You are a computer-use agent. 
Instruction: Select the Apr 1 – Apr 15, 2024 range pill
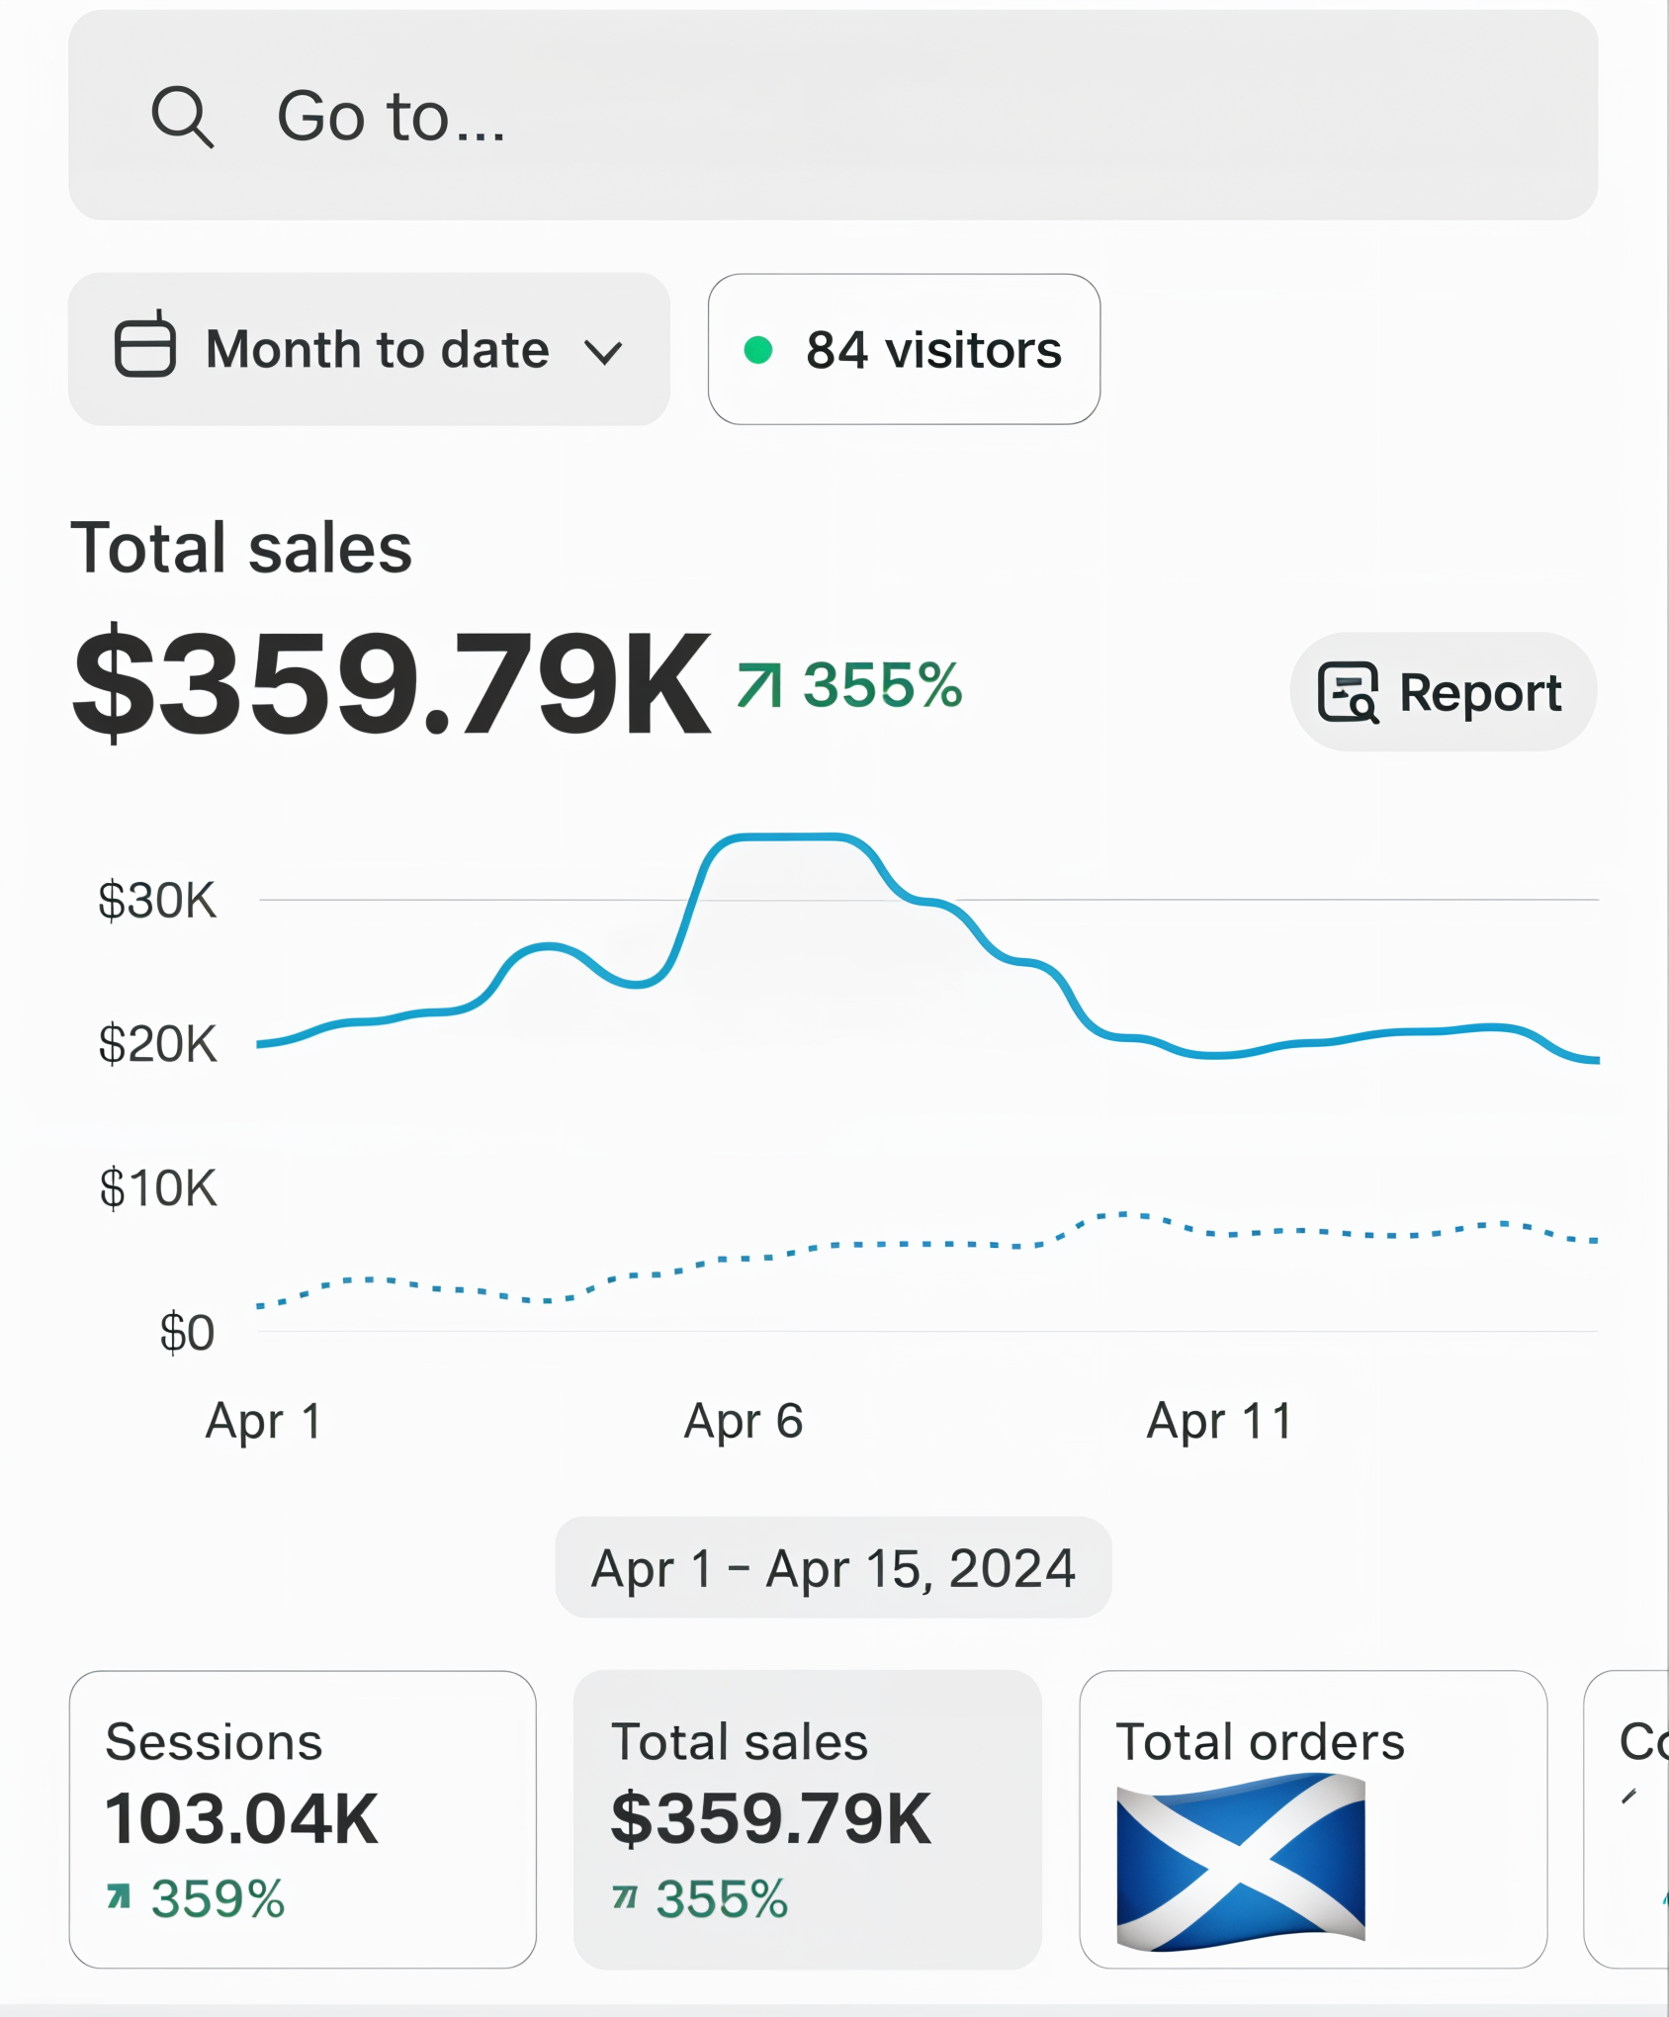point(834,1567)
